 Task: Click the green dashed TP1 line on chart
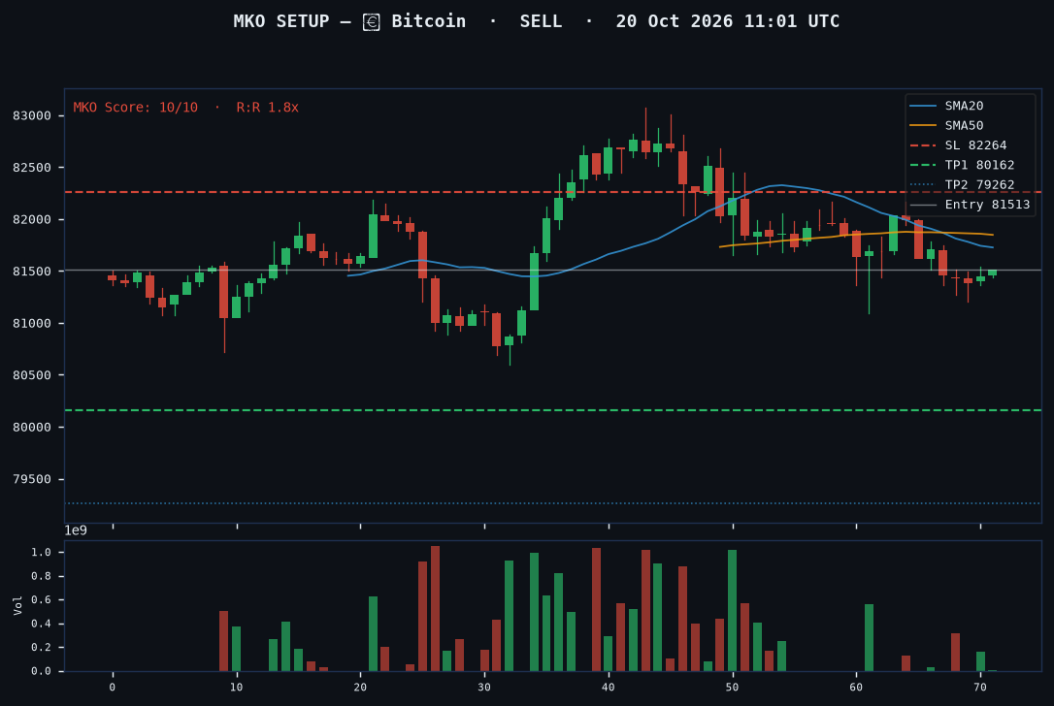(x=552, y=410)
